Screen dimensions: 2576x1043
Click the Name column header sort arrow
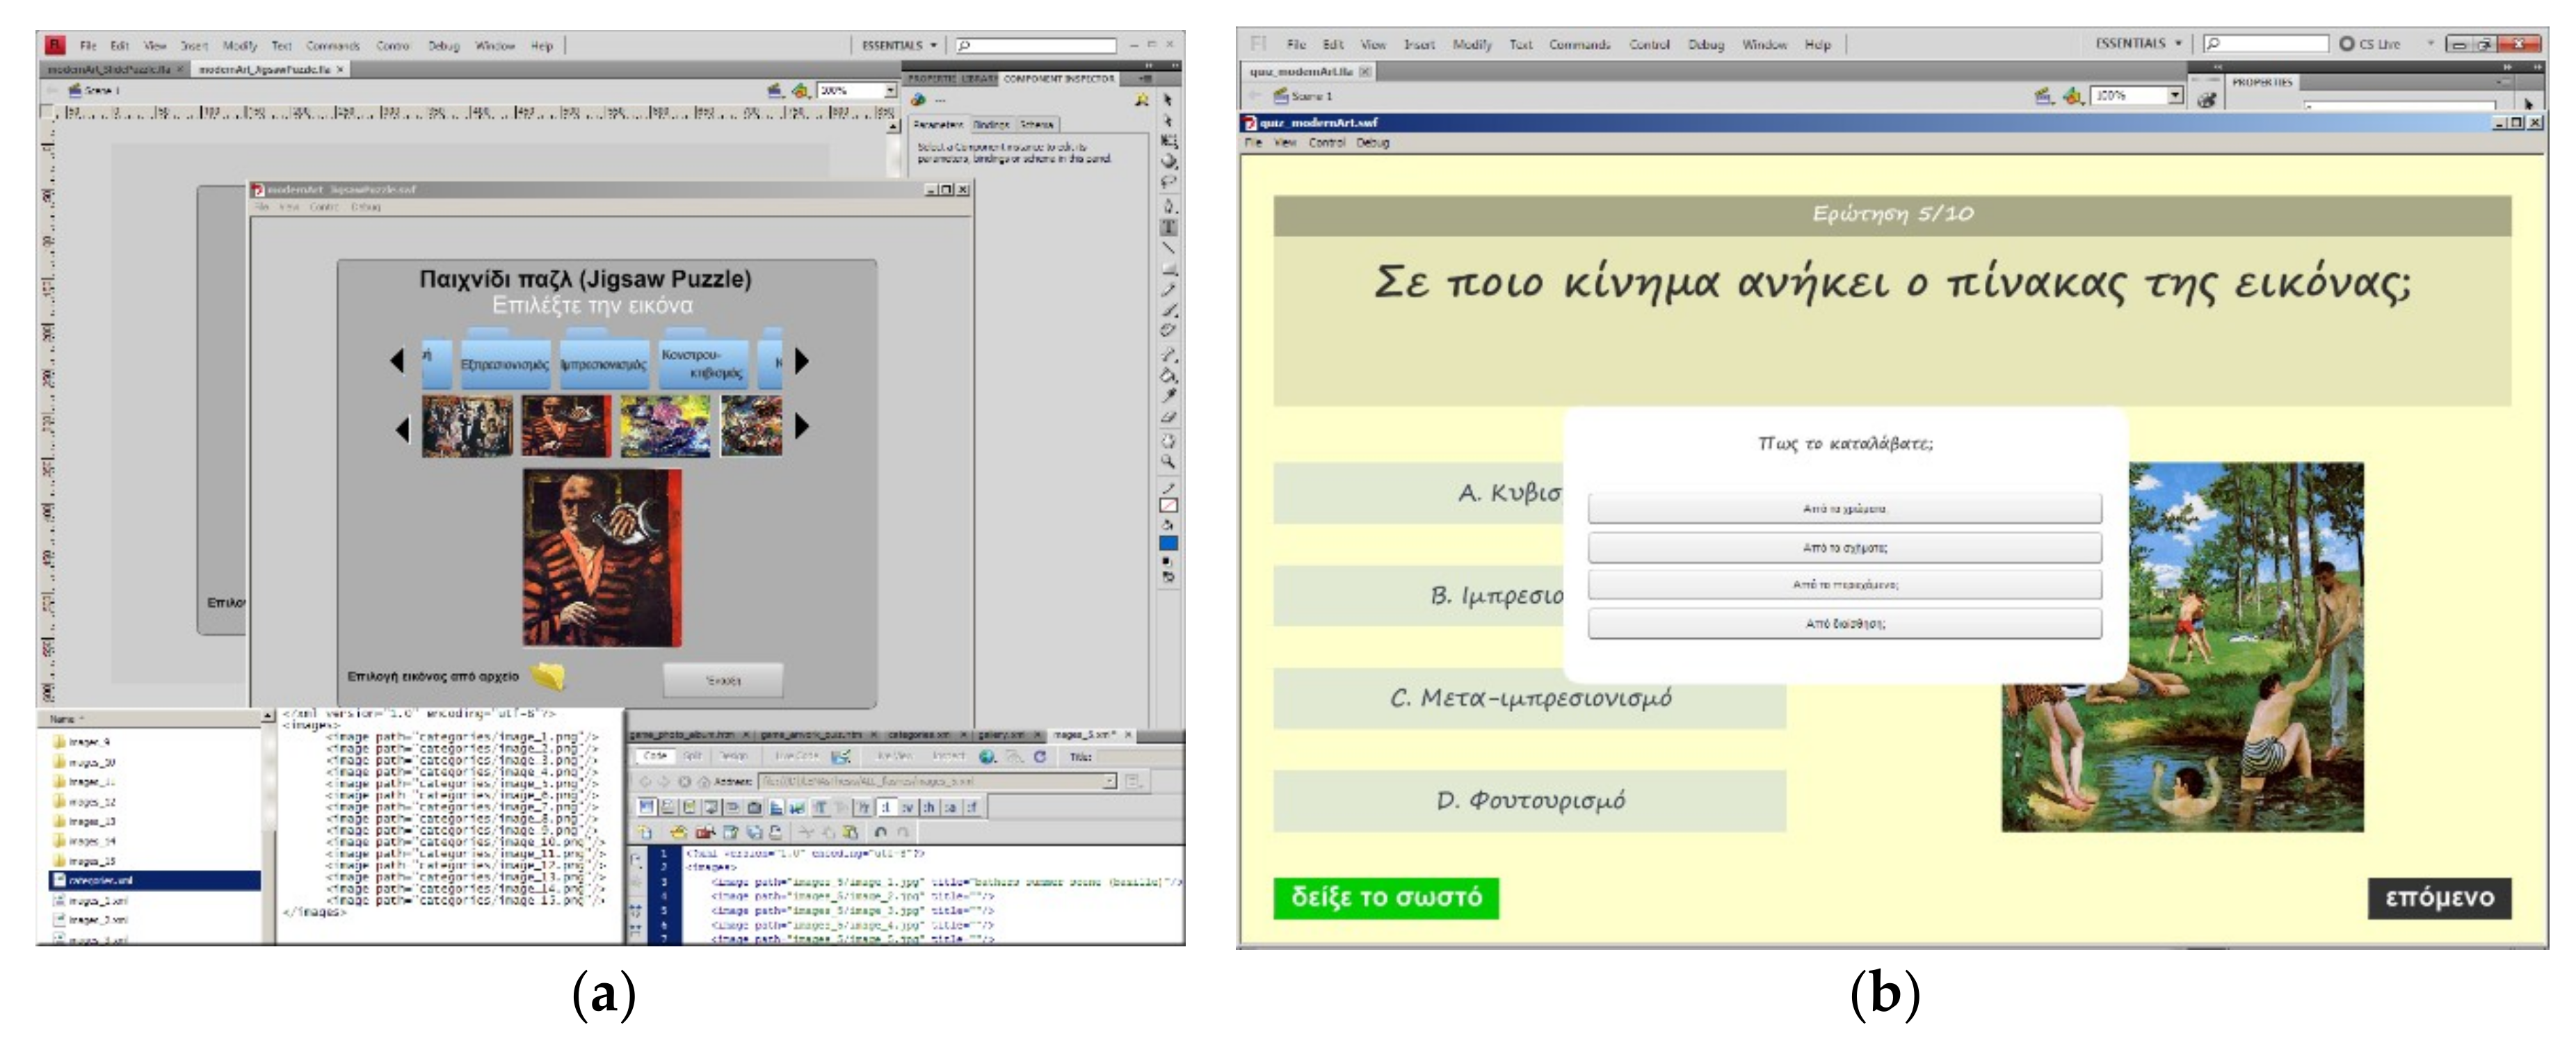(83, 719)
